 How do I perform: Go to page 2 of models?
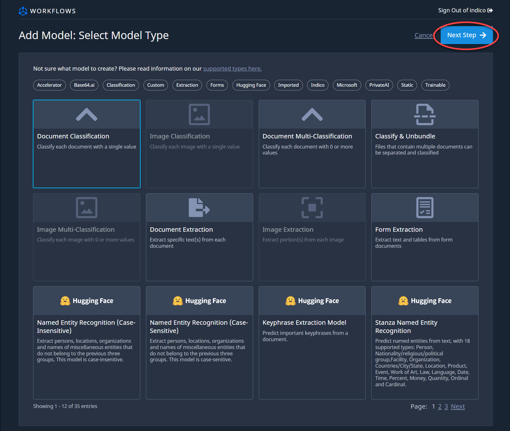[440, 406]
